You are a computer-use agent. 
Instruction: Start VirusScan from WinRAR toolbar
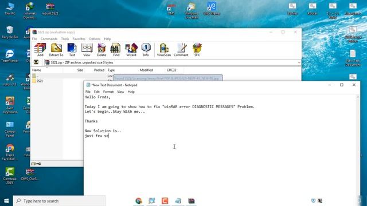[164, 50]
